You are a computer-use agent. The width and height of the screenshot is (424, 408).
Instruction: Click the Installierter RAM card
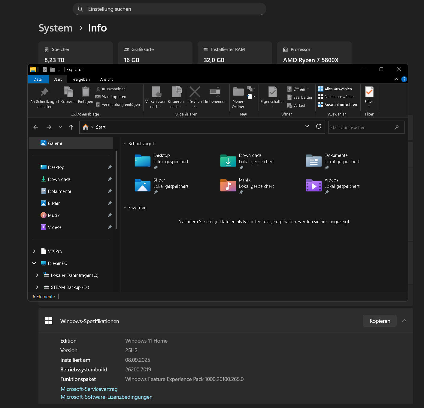point(235,53)
